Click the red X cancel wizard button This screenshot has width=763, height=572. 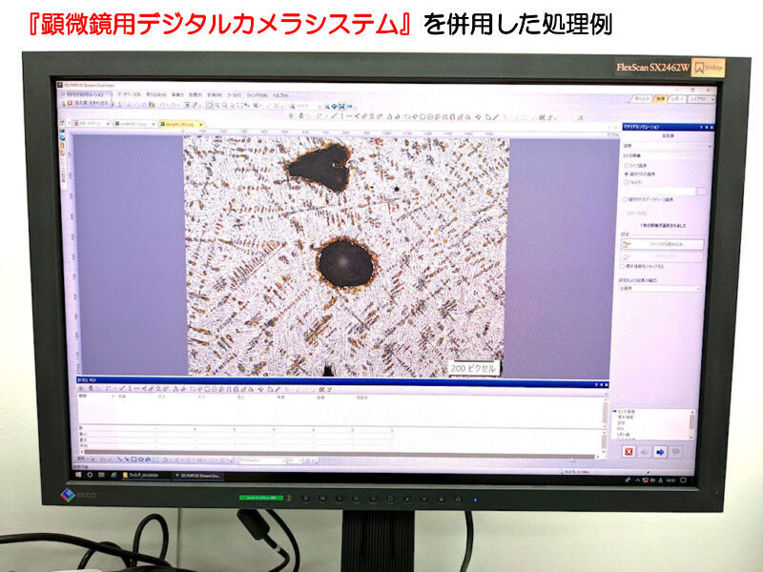pyautogui.click(x=629, y=451)
